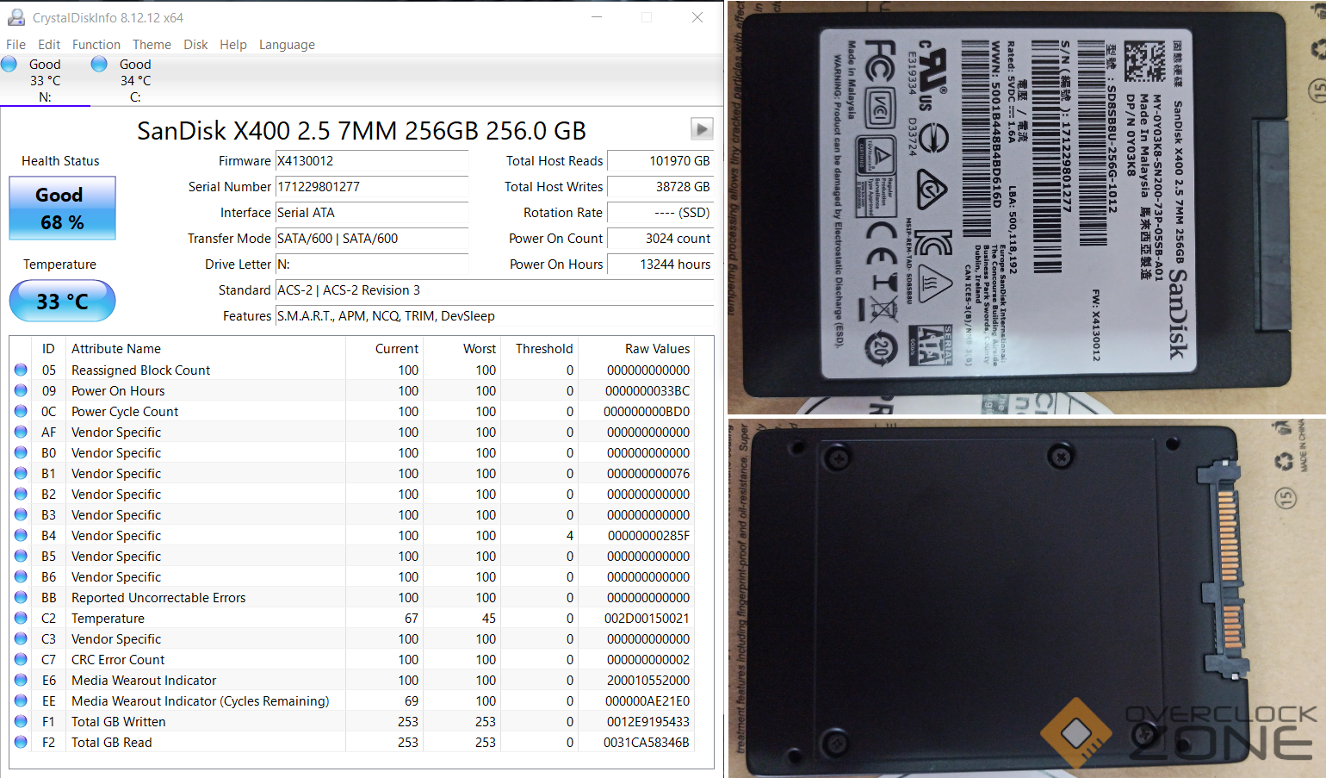Click status icon for Cycles Remaining row
This screenshot has width=1326, height=778.
21,700
